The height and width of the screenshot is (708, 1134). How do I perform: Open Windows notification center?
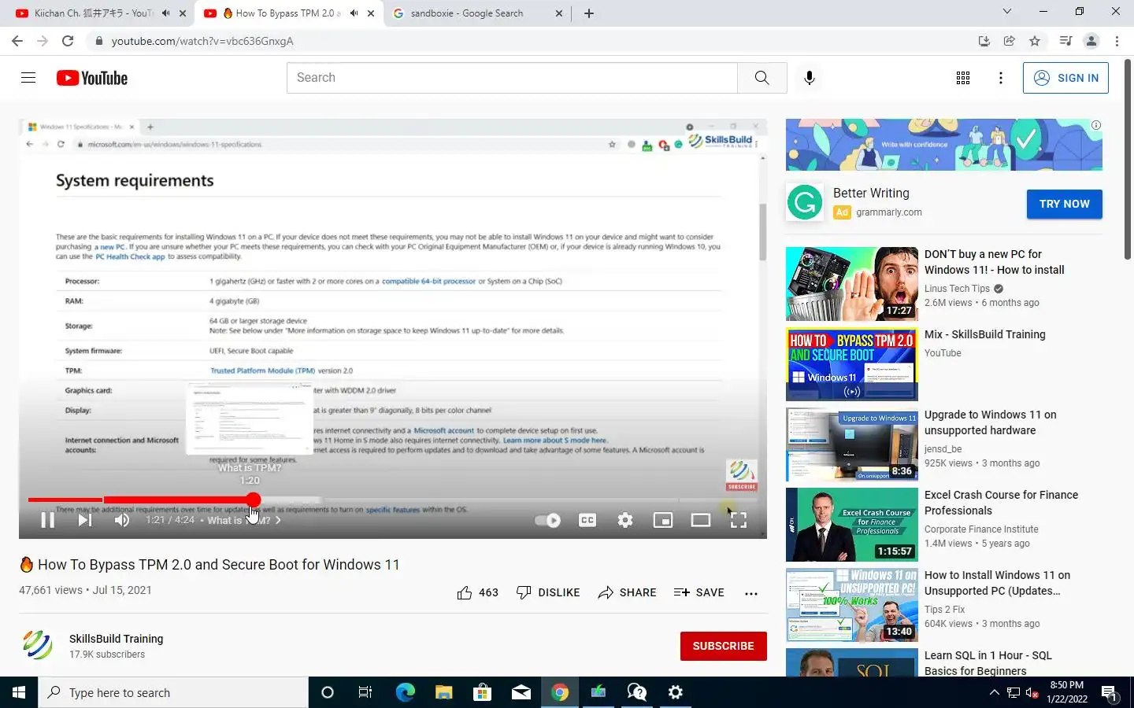(x=1110, y=692)
